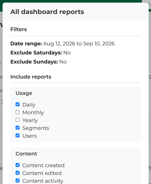The image size is (151, 184).
Task: Disable the Users report checkbox
Action: pos(17,136)
